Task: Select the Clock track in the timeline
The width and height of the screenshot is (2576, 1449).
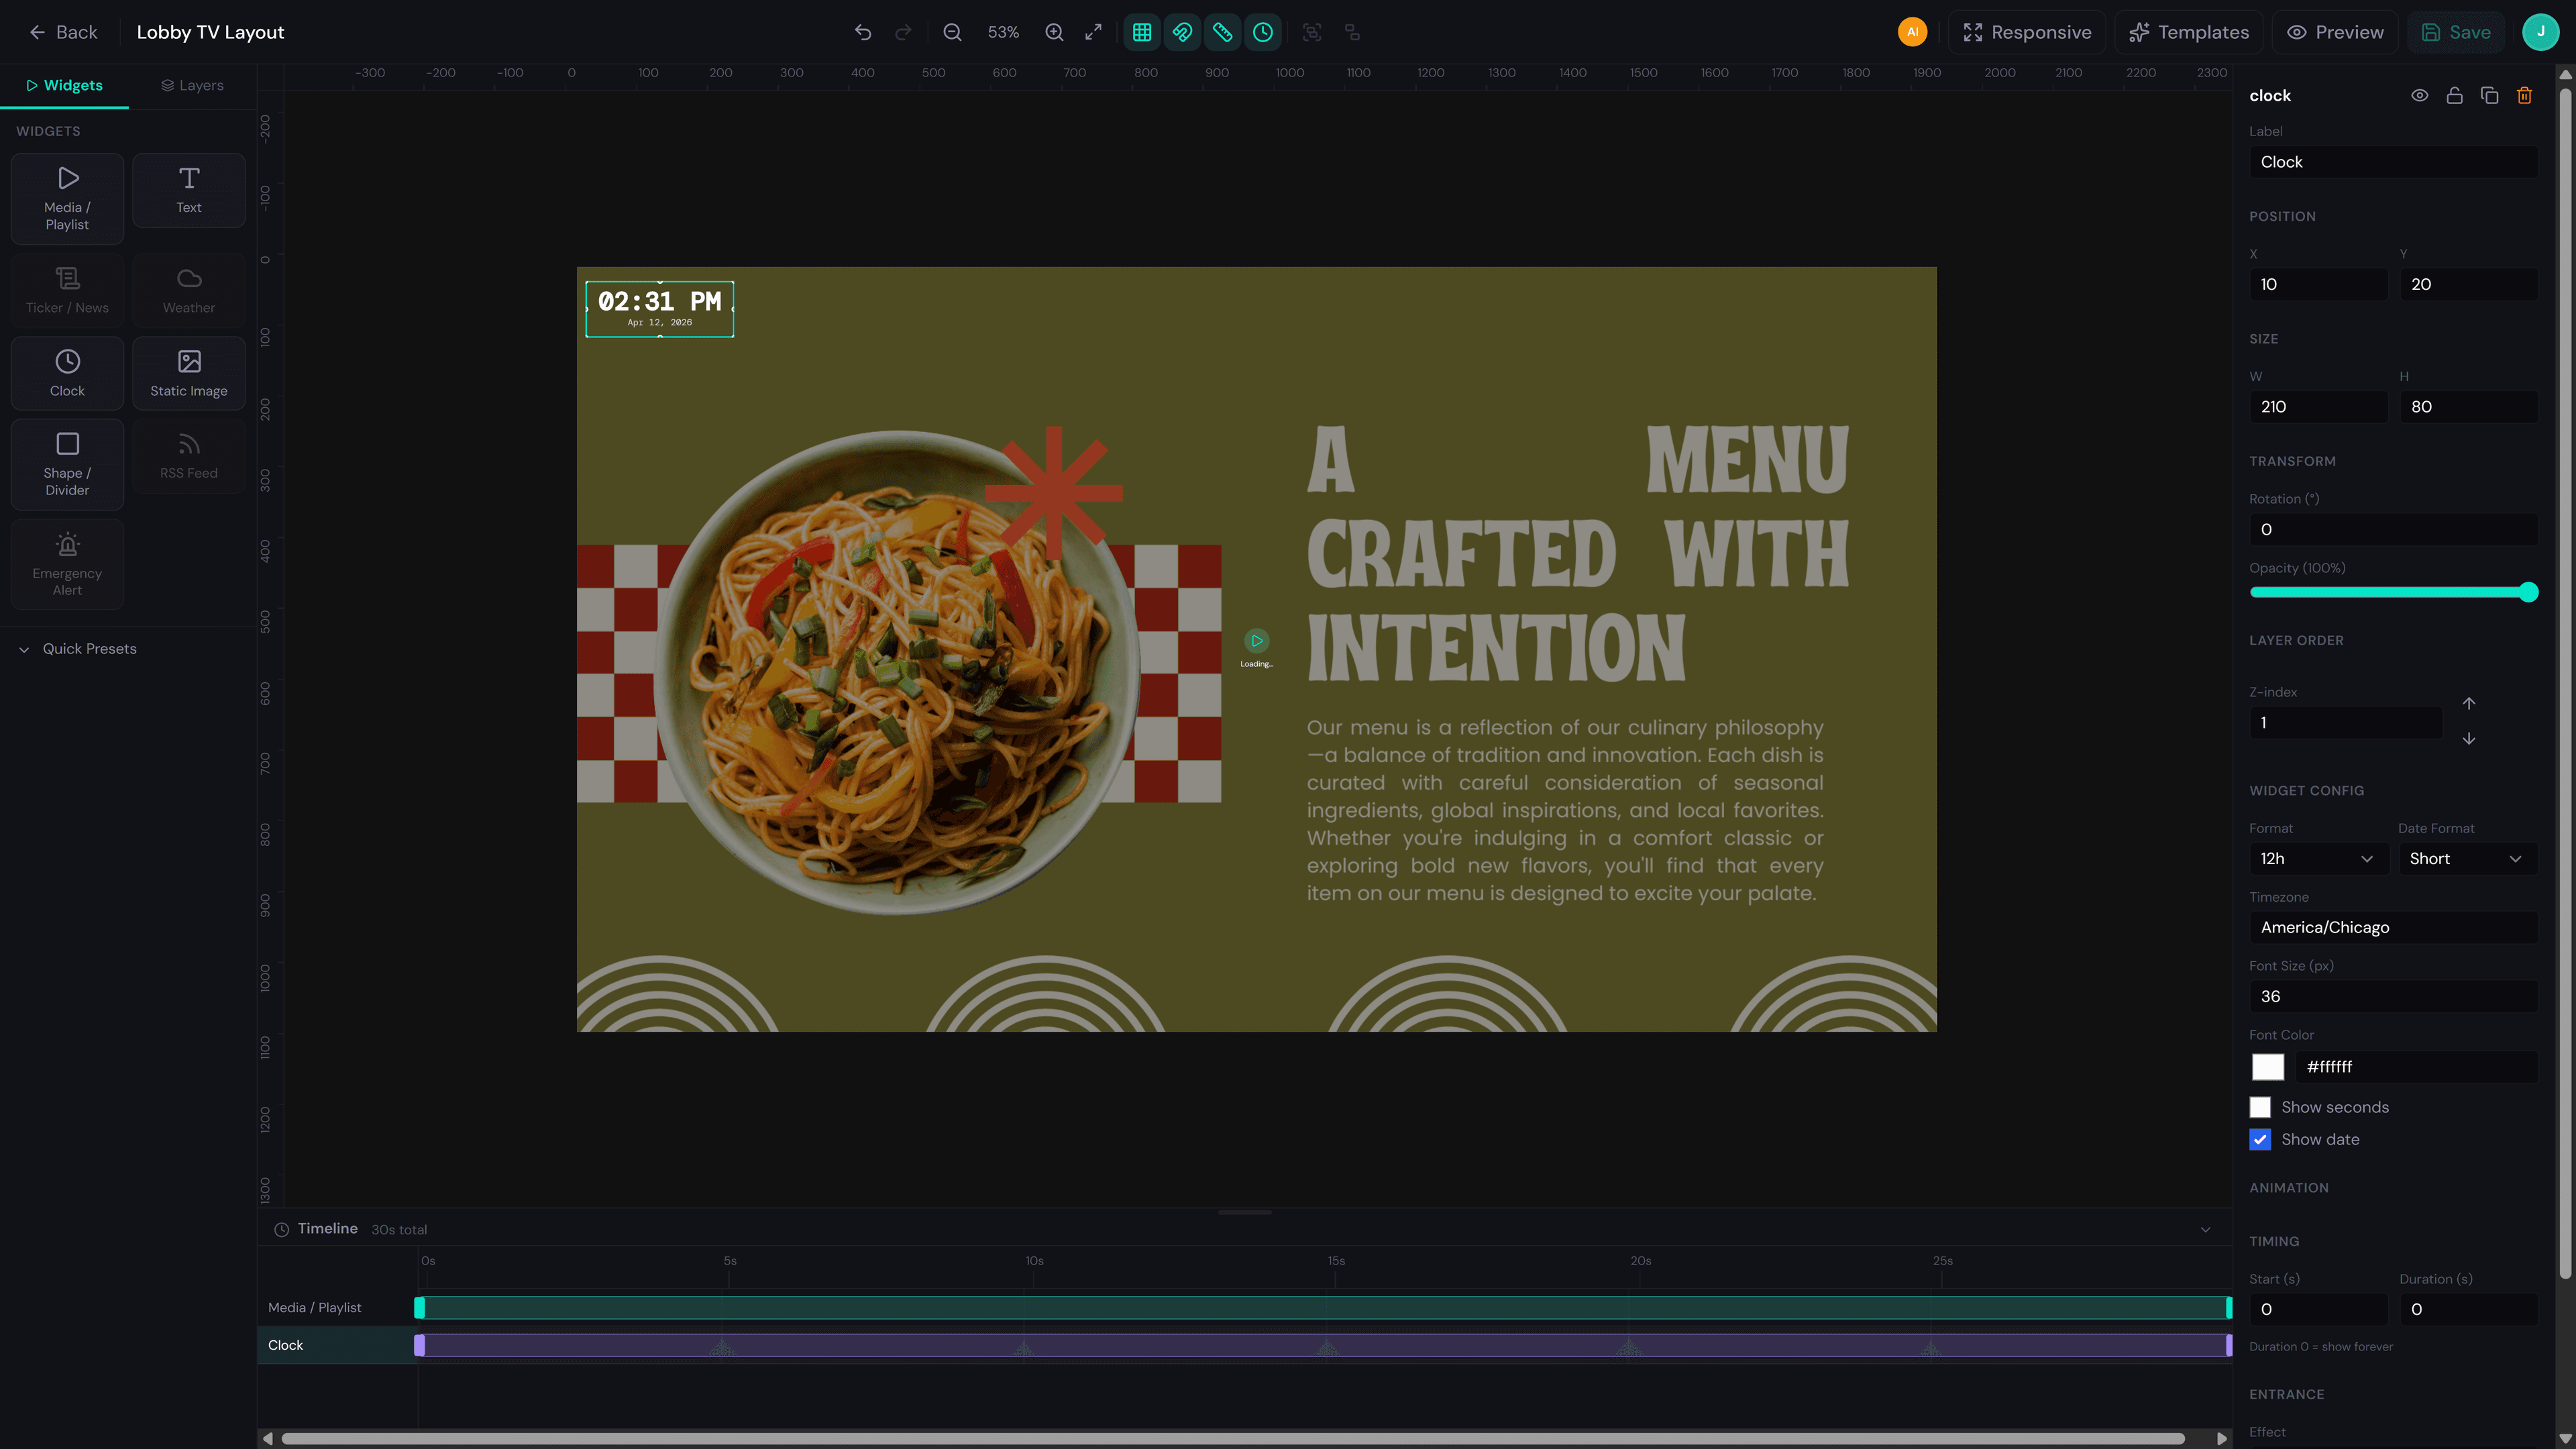Action: coord(285,1345)
